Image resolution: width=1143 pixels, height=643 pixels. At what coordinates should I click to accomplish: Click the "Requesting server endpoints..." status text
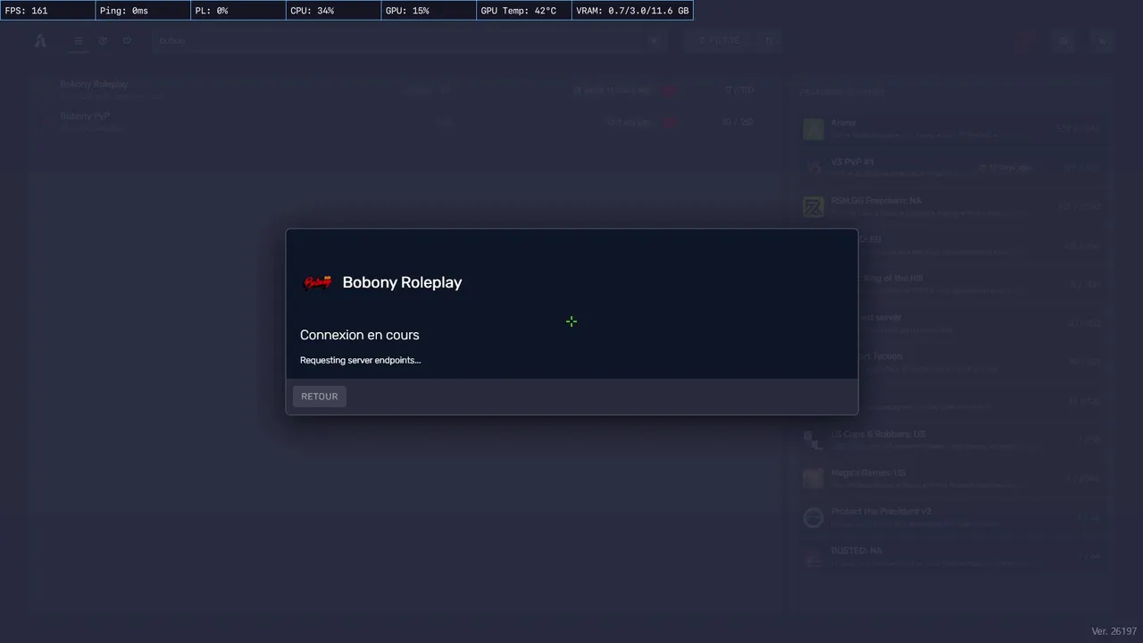360,360
